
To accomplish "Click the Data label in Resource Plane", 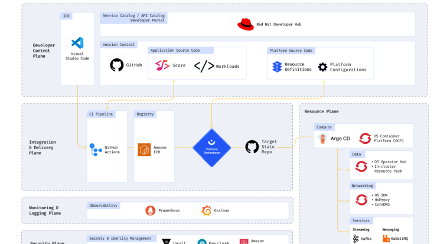I will [357, 154].
